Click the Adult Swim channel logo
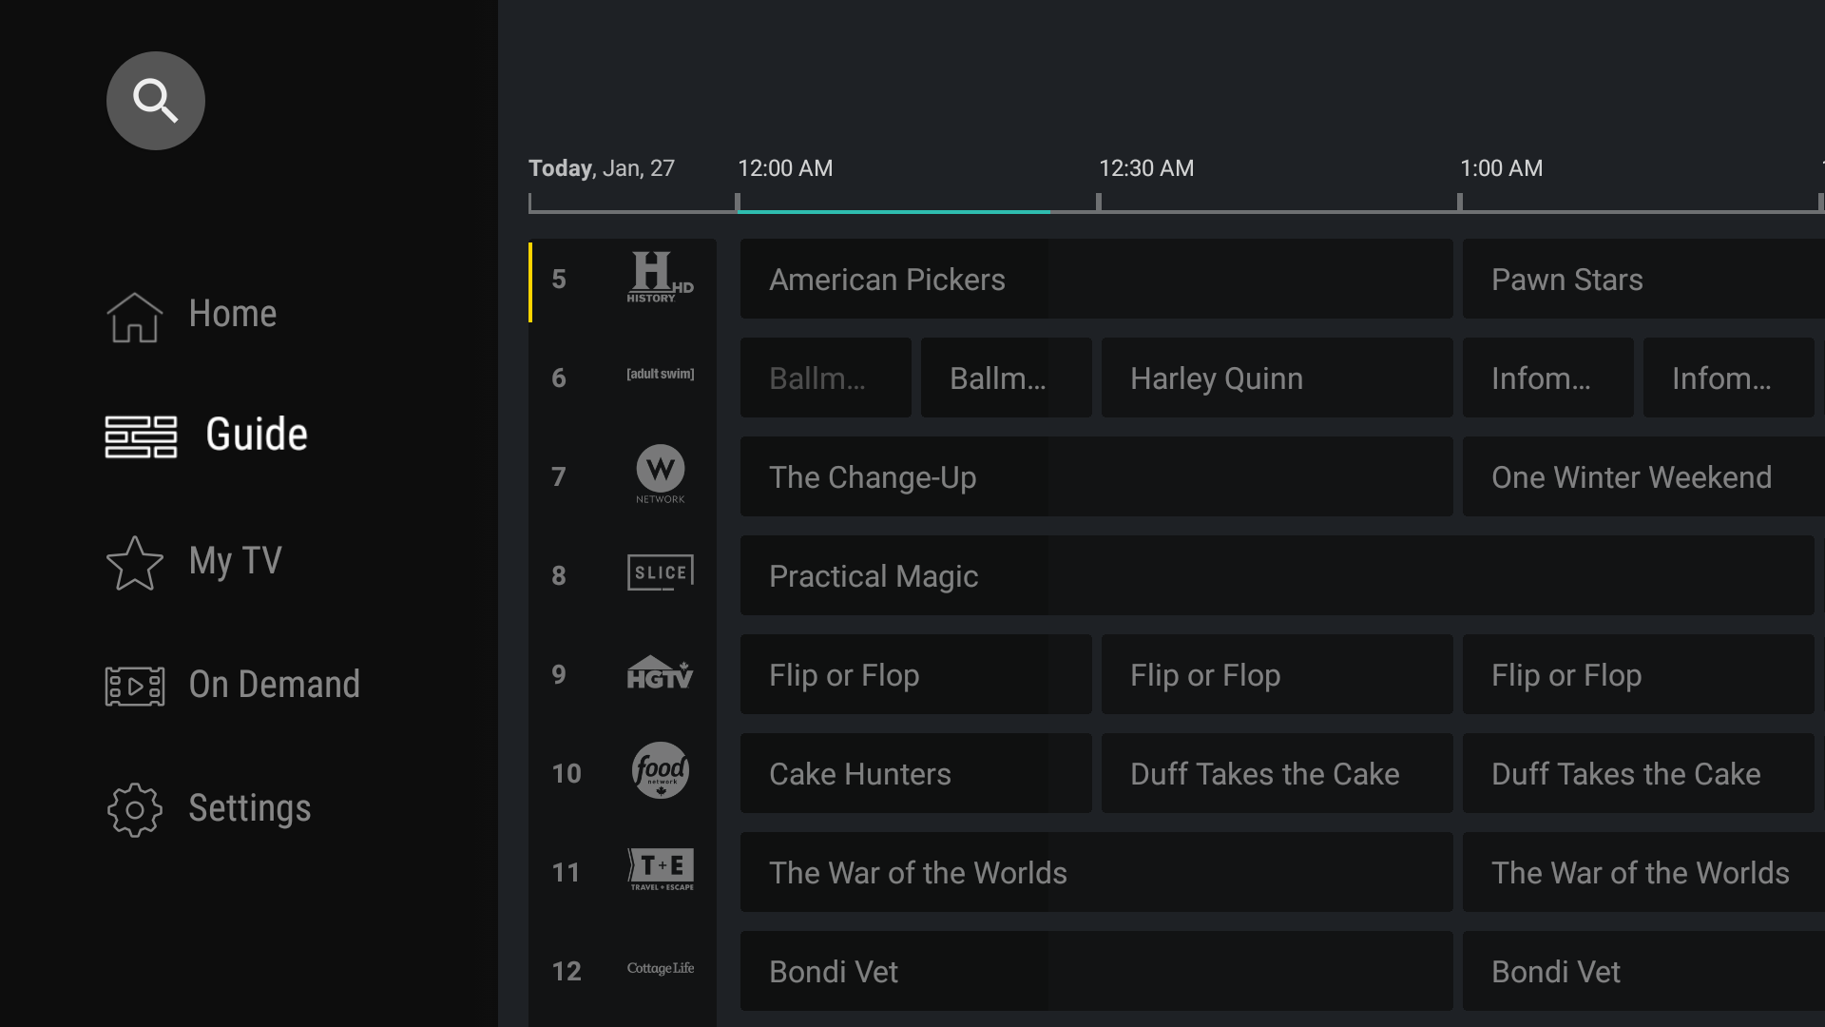Viewport: 1825px width, 1027px height. click(x=660, y=374)
